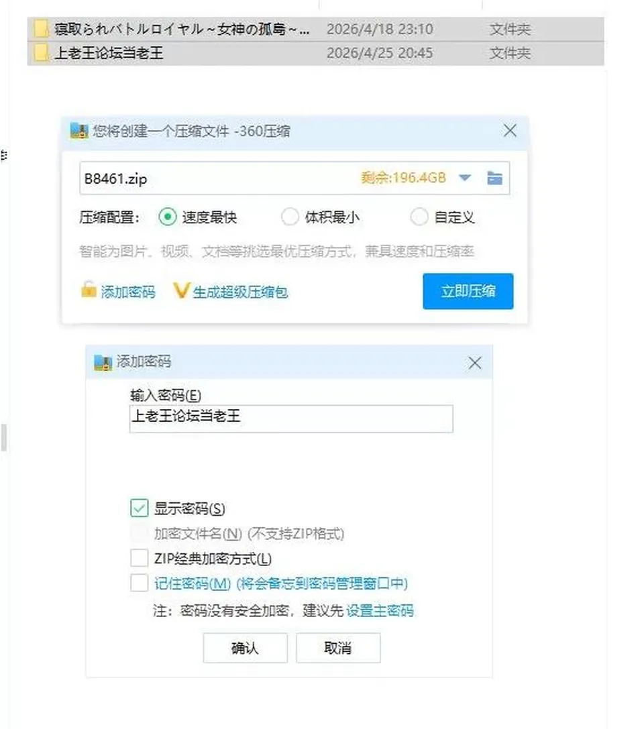Image resolution: width=644 pixels, height=729 pixels.
Task: Open the 添加密码 link
Action: tap(128, 292)
